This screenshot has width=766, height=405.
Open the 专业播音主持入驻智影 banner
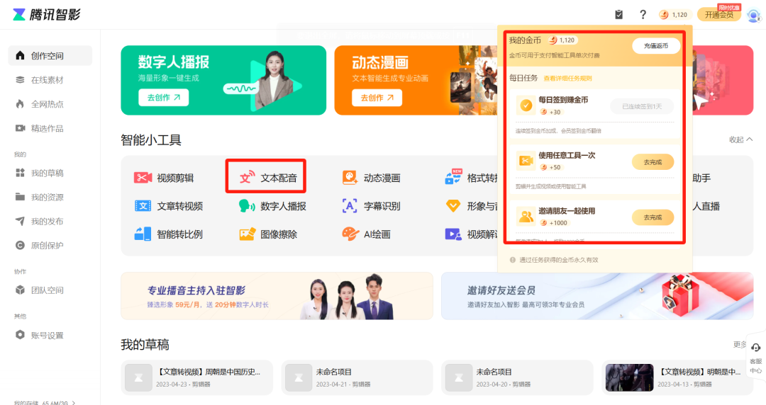277,296
